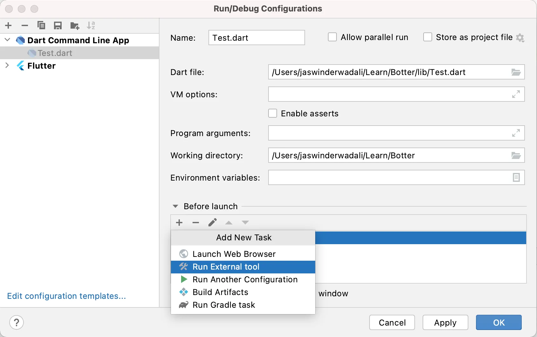The width and height of the screenshot is (537, 337).
Task: Open Edit configuration templates link
Action: [66, 296]
